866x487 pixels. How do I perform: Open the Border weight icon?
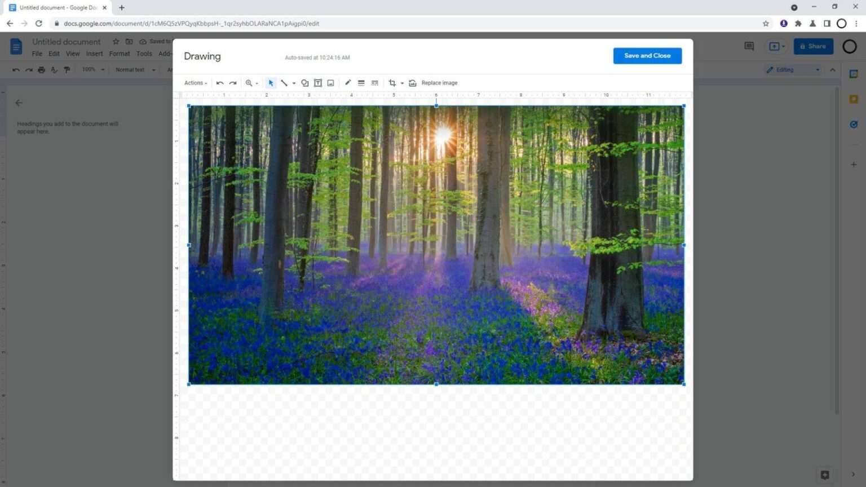(361, 83)
